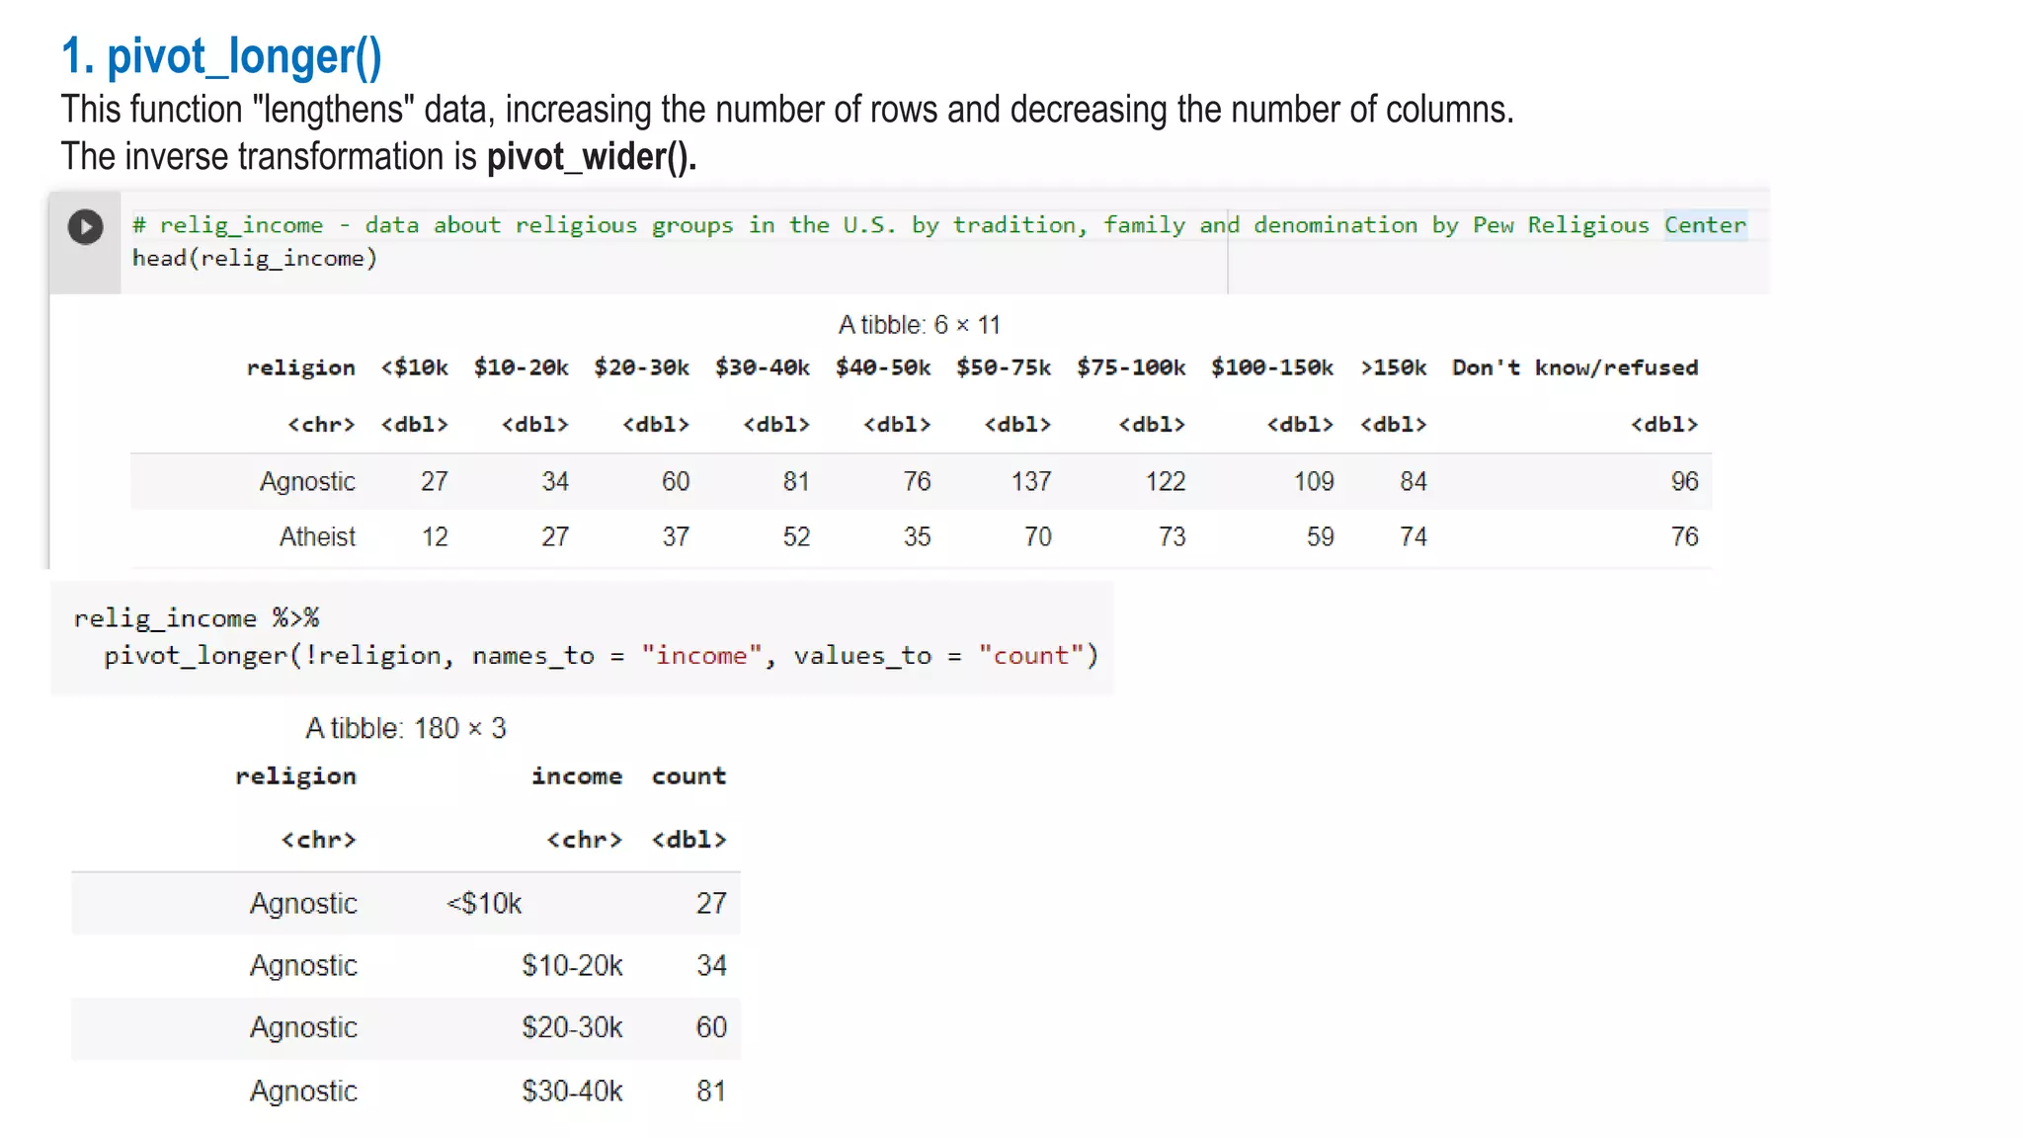Click the 'count' header in long table
2023x1138 pixels.
[689, 776]
